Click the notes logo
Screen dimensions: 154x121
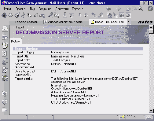[145, 22]
